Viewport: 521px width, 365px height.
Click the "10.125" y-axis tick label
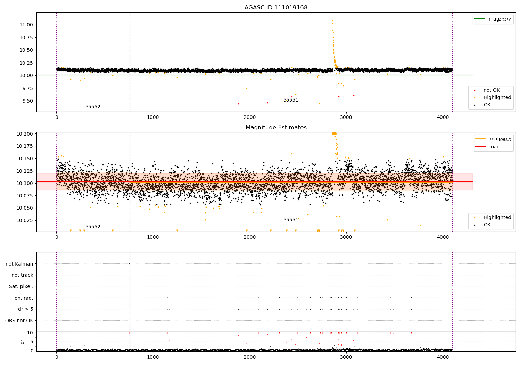pyautogui.click(x=25, y=171)
